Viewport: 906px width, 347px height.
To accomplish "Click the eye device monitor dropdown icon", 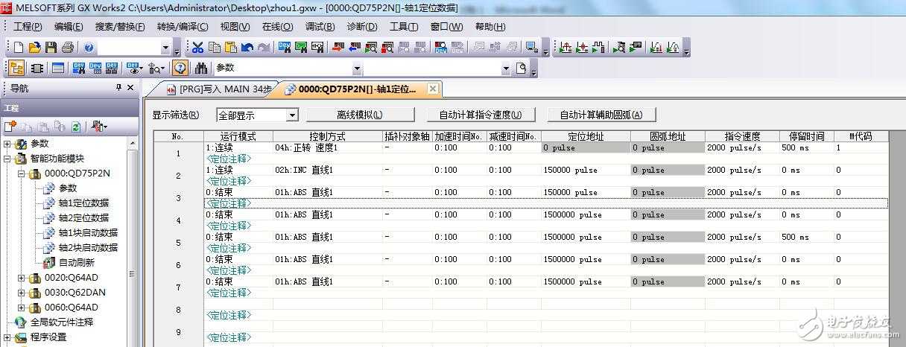I will pos(135,68).
